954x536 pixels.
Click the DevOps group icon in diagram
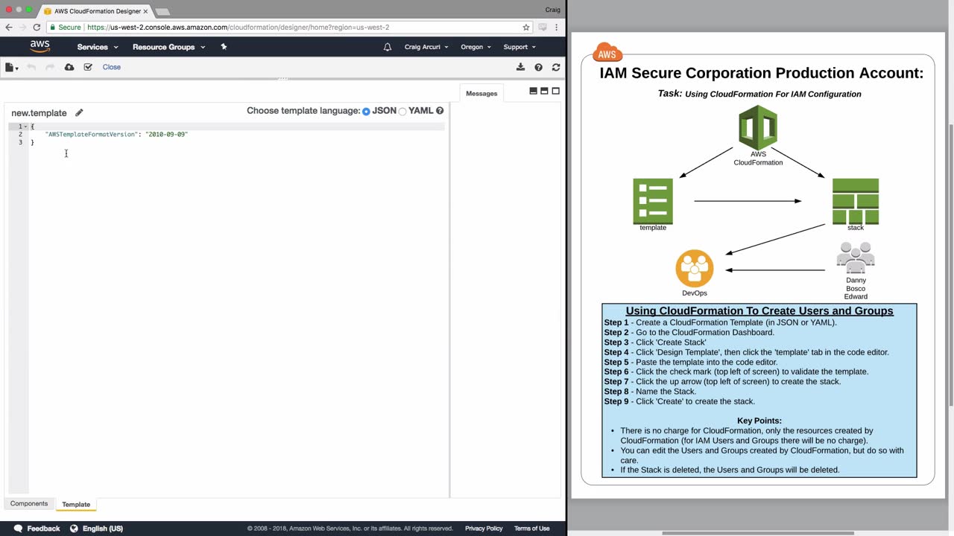[695, 268]
